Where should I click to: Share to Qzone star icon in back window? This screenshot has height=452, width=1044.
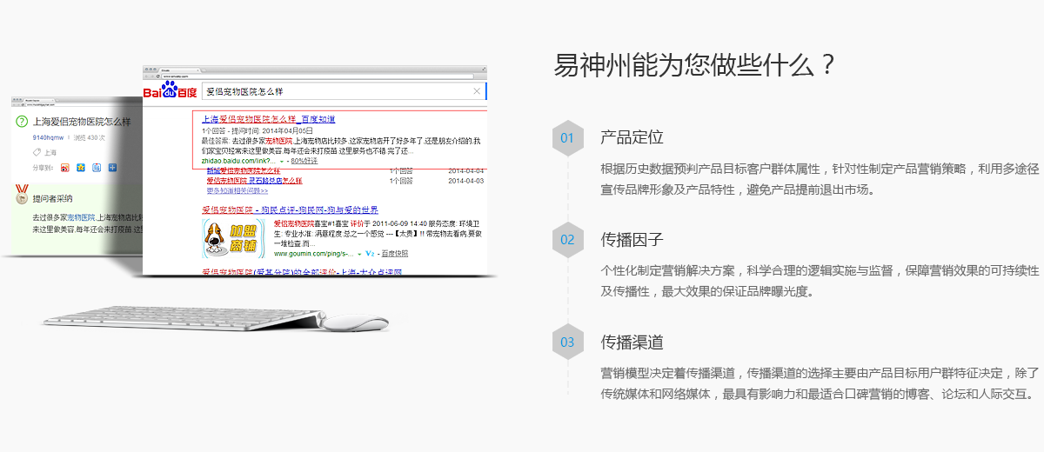point(80,167)
